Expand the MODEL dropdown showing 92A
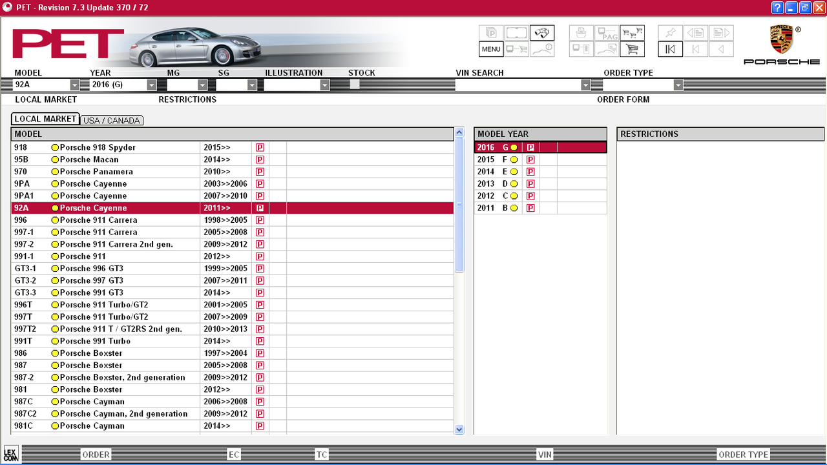This screenshot has width=827, height=465. tap(74, 85)
